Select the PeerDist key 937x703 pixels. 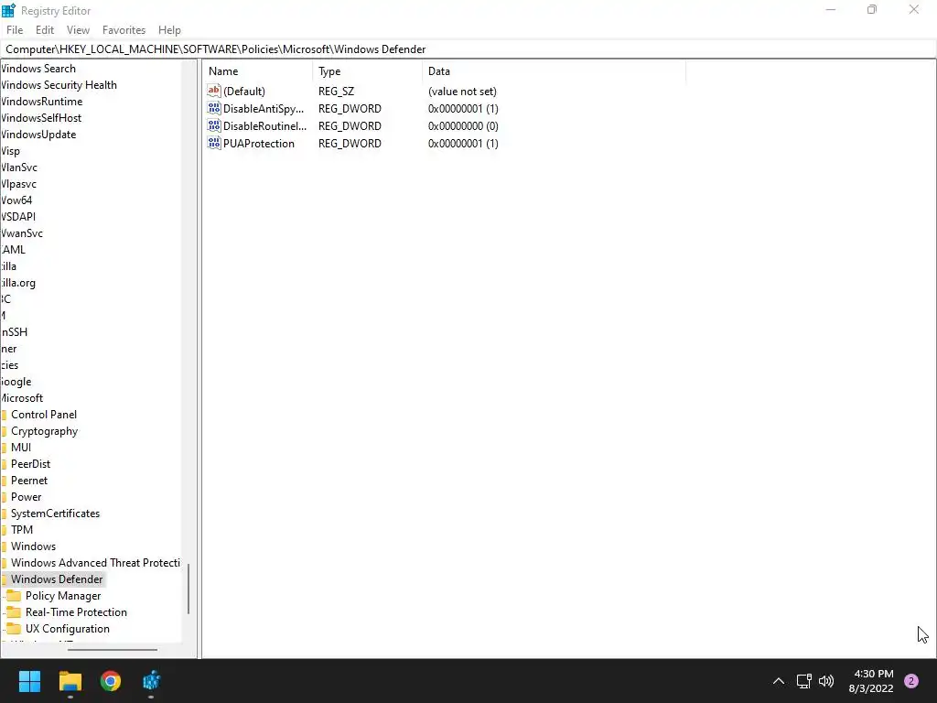[30, 464]
